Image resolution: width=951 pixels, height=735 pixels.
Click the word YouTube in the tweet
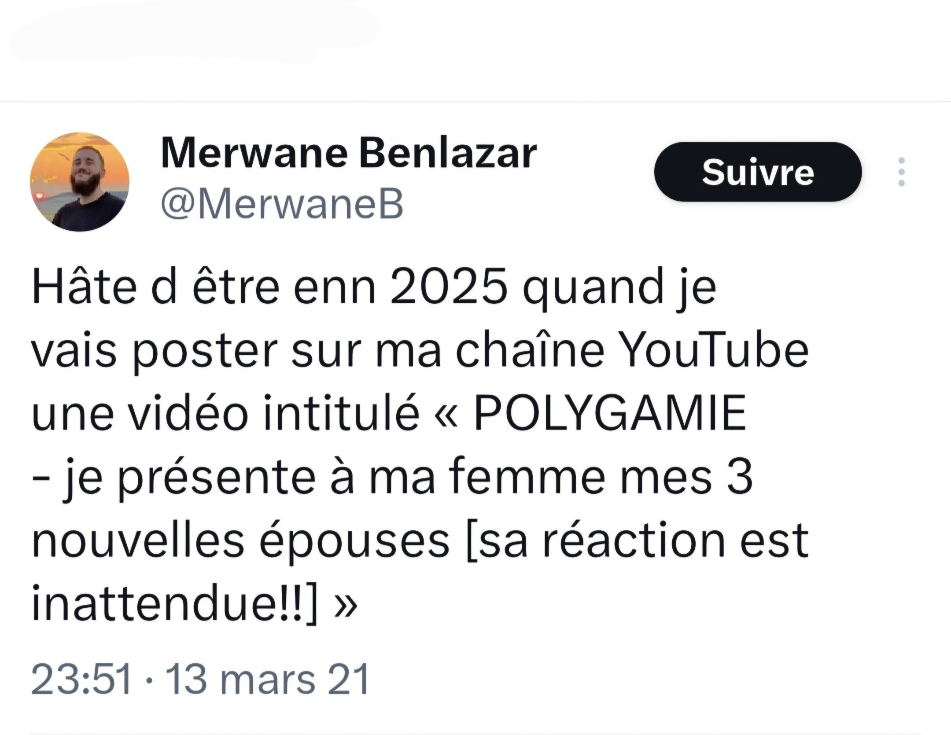tap(715, 352)
